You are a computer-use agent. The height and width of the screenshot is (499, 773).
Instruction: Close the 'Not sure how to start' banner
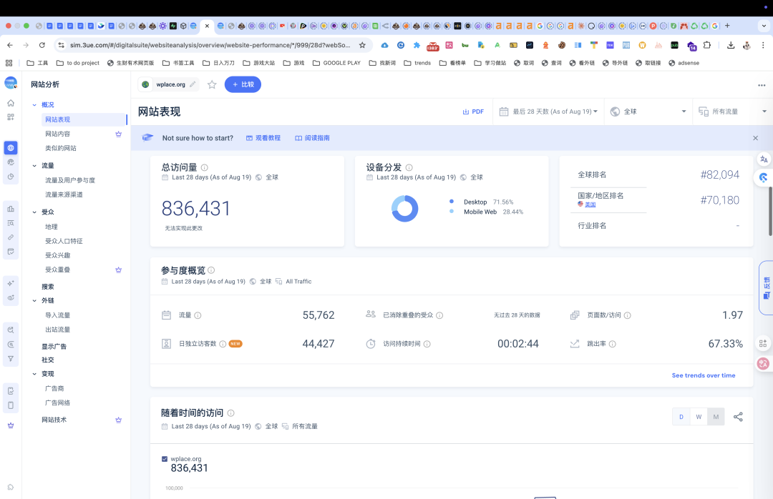point(755,138)
